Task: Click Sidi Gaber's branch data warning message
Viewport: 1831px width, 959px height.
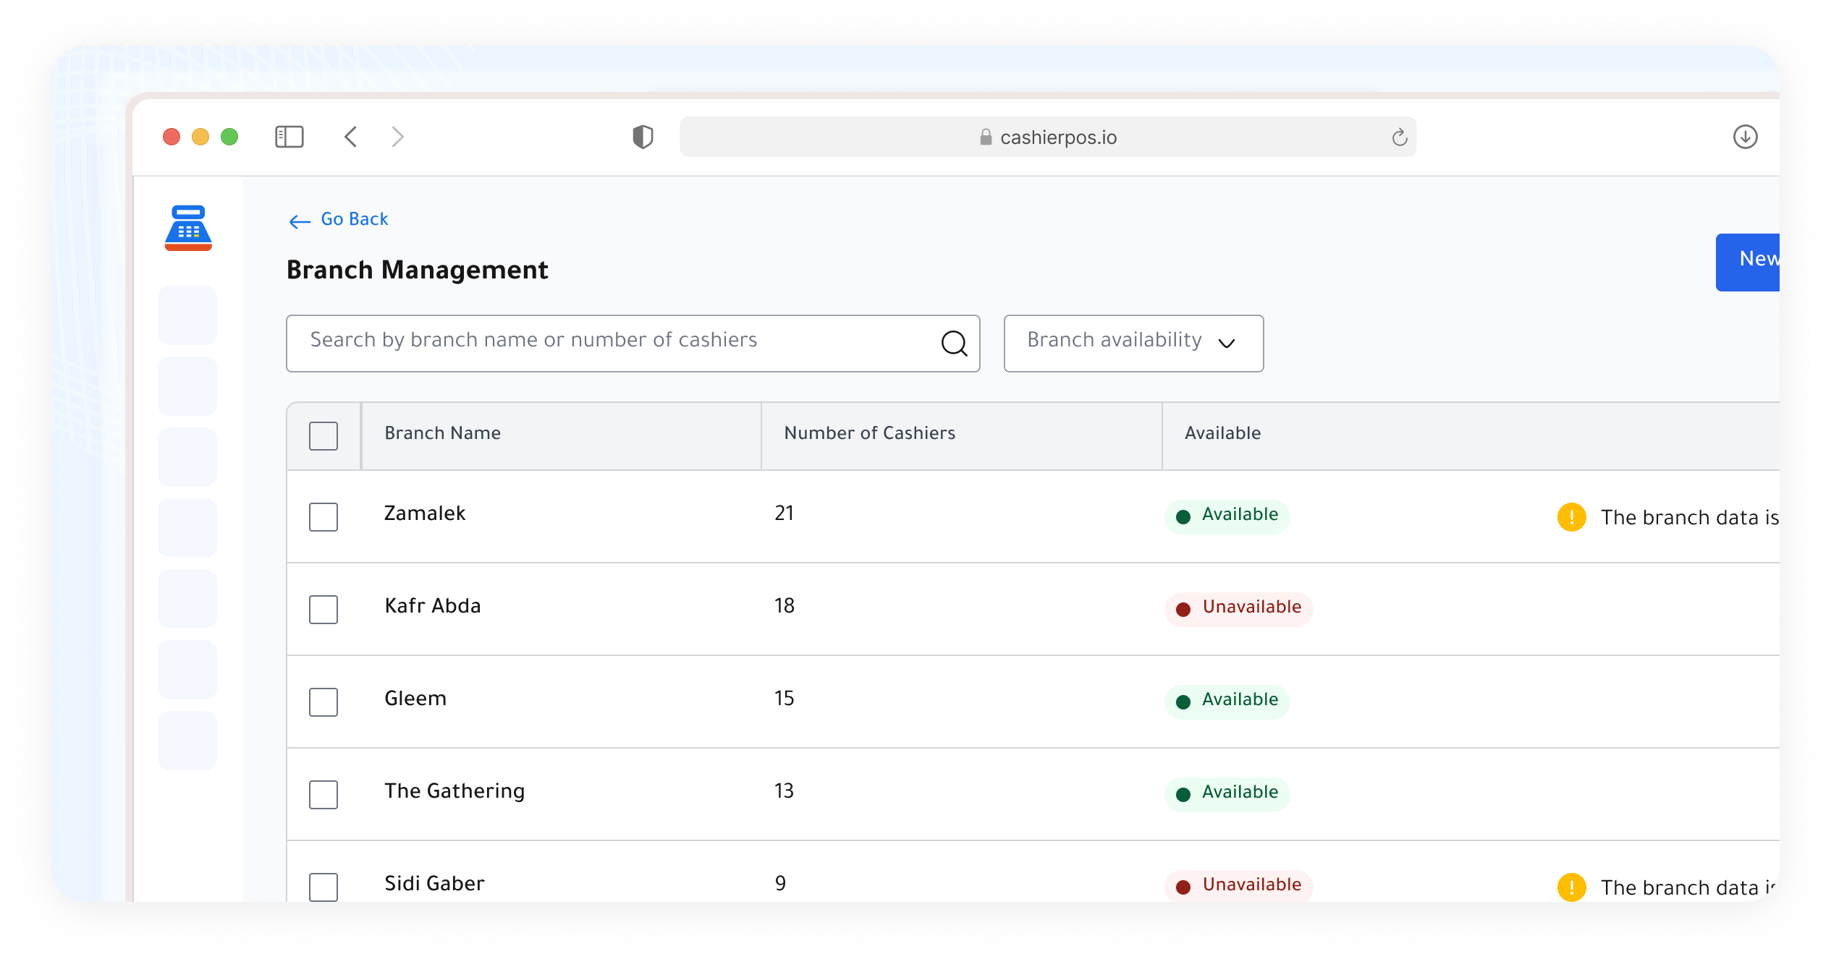Action: pyautogui.click(x=1688, y=888)
